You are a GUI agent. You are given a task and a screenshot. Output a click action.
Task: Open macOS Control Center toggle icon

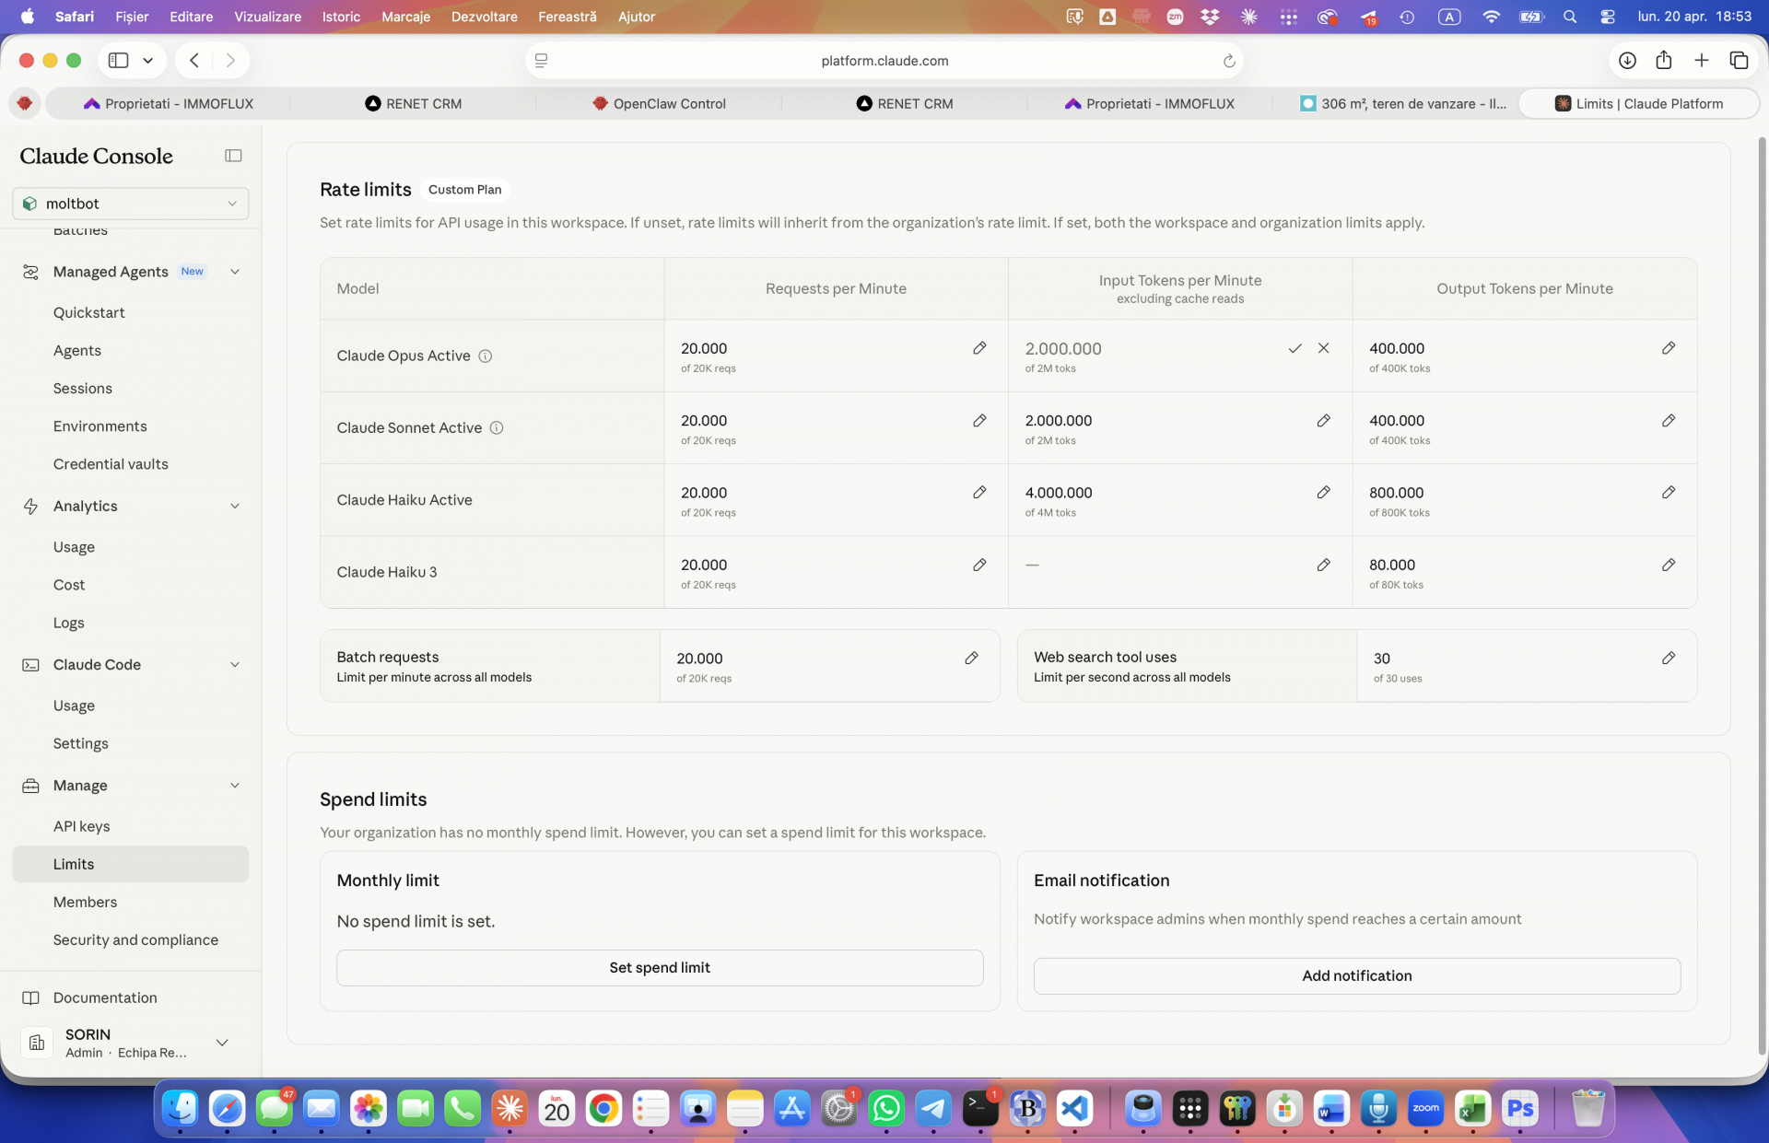point(1608,17)
